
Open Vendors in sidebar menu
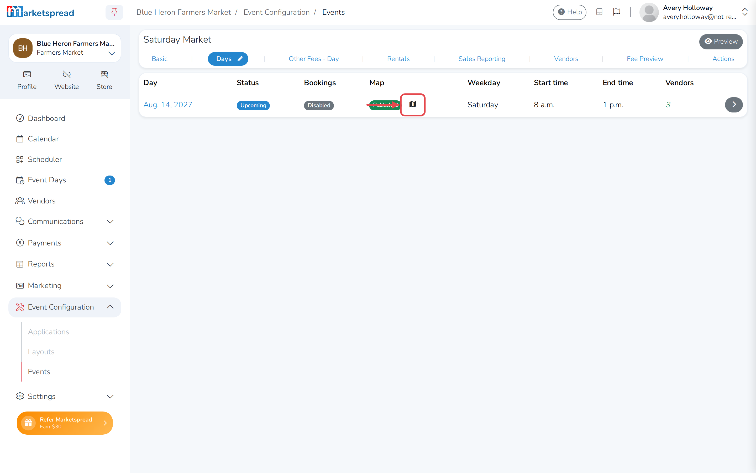(x=65, y=201)
